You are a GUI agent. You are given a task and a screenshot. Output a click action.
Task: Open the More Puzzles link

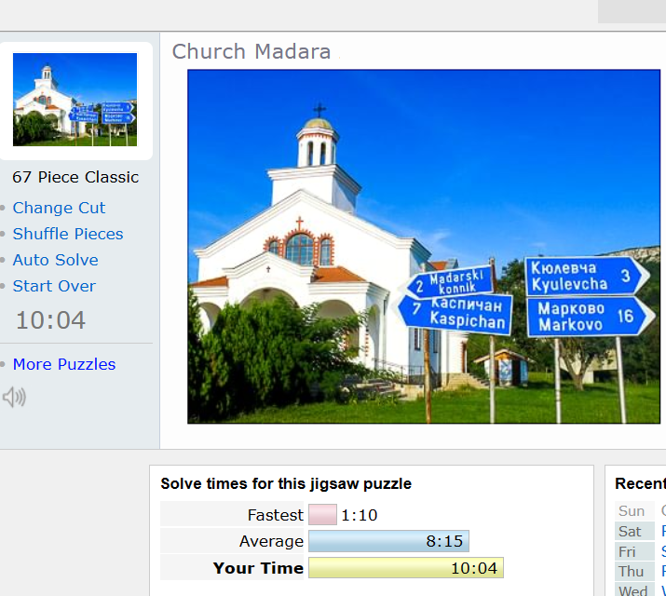(64, 364)
